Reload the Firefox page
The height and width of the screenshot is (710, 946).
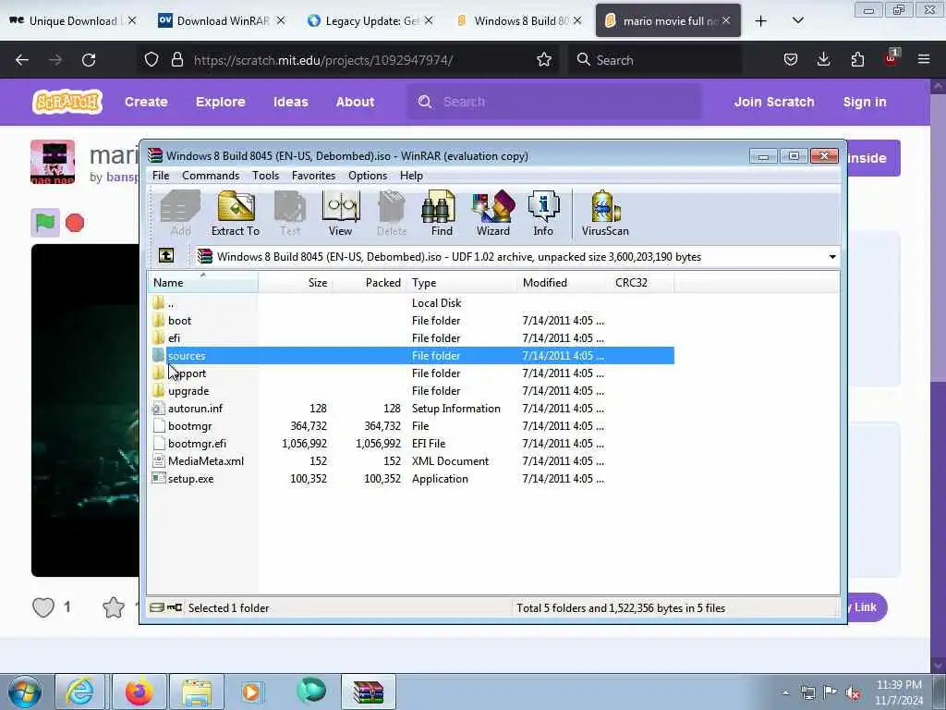[x=89, y=60]
